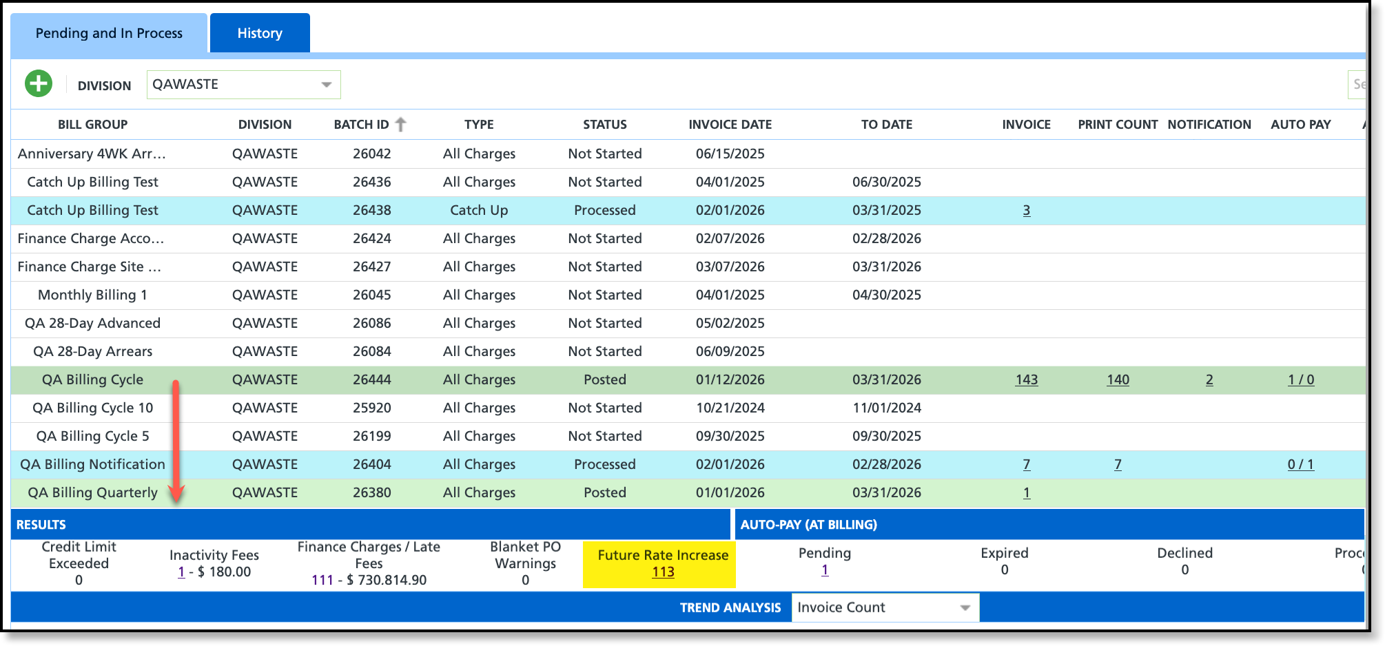Open invoice count 1 for QA Billing Quarterly
Image resolution: width=1385 pixels, height=646 pixels.
click(x=1027, y=493)
